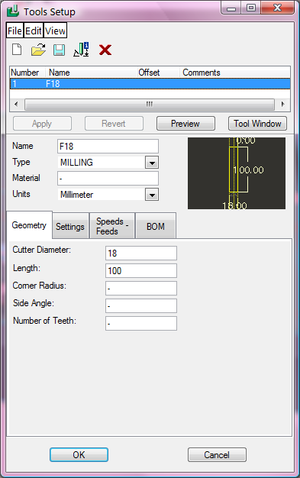This screenshot has width=300, height=478.
Task: Open the BOM tab
Action: coord(156,227)
